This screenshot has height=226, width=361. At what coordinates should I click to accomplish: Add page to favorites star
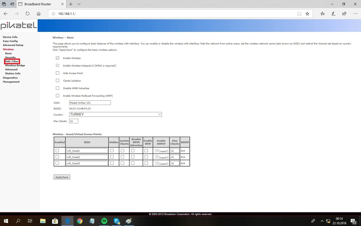[307, 14]
